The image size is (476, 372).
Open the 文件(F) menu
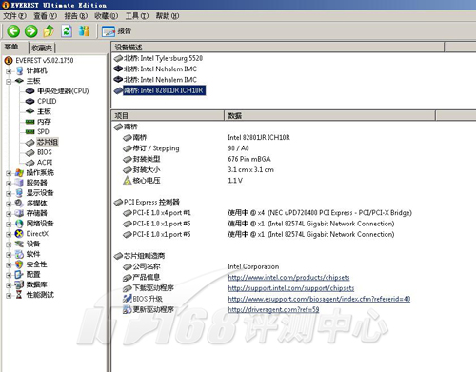[14, 16]
